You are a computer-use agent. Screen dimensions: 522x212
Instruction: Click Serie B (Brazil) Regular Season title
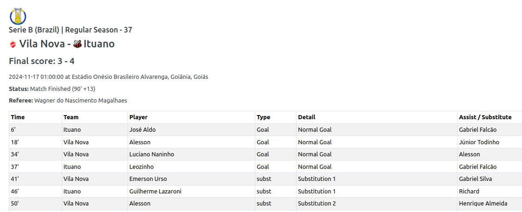pyautogui.click(x=71, y=30)
